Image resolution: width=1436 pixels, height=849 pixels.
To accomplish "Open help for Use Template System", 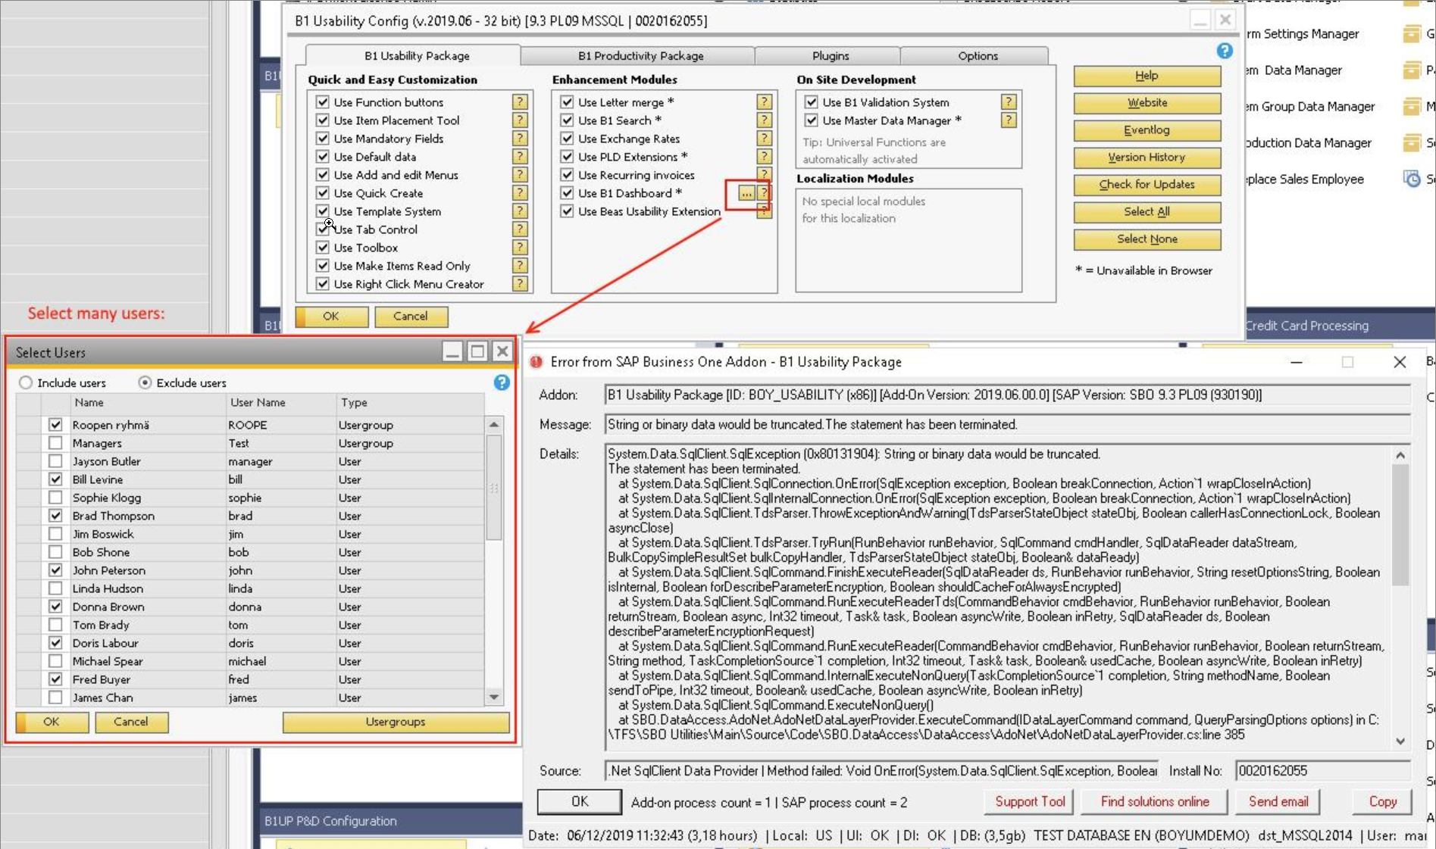I will click(x=520, y=211).
